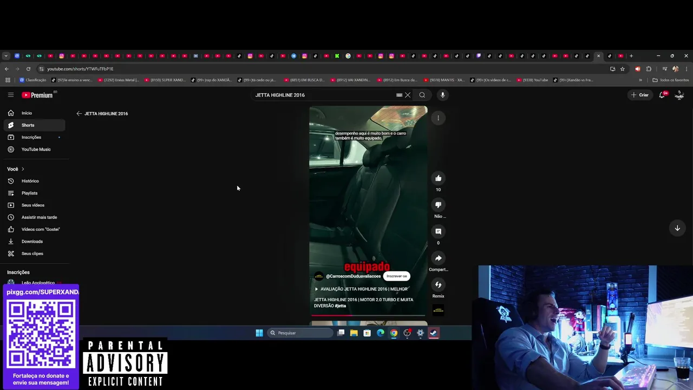Like the Short with thumbs up

[438, 178]
